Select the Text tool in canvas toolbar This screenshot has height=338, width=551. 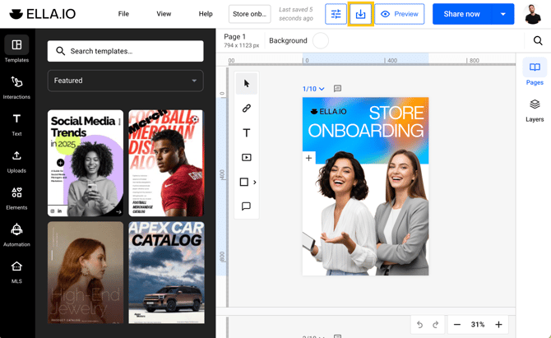(246, 133)
